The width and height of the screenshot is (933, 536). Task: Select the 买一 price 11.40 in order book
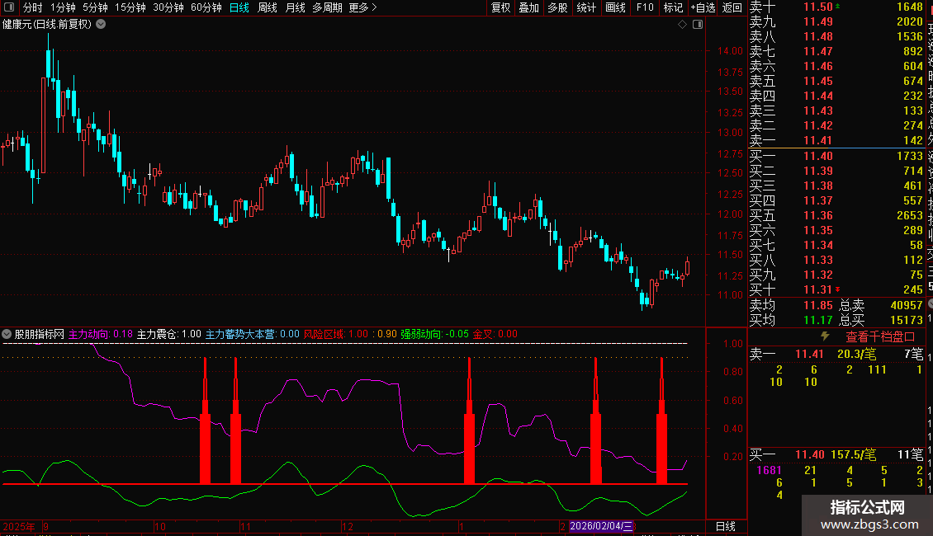tap(817, 156)
